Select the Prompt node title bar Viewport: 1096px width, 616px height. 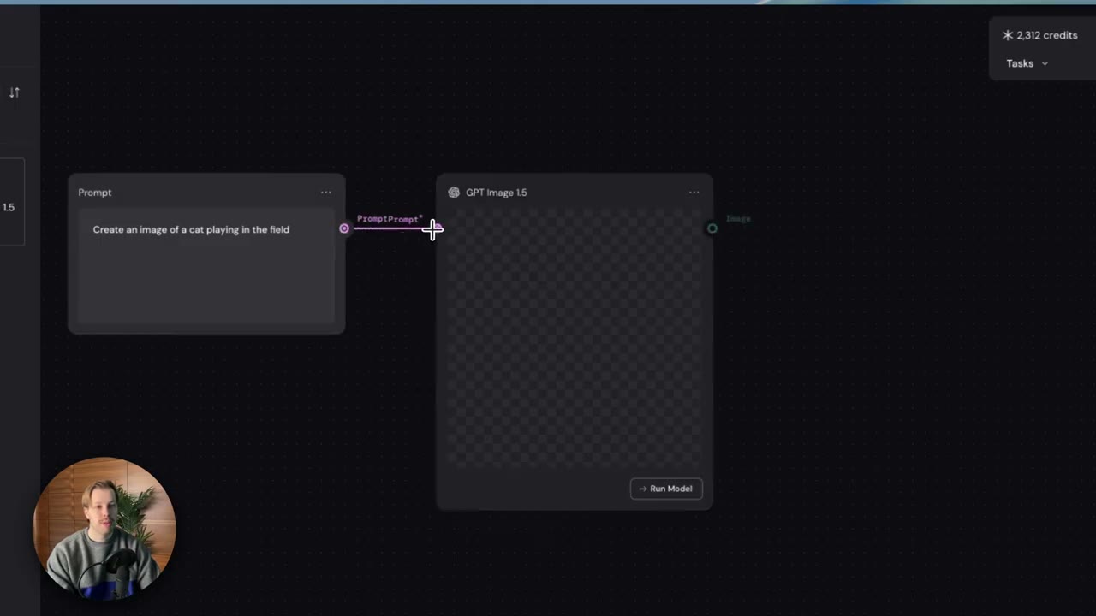pyautogui.click(x=206, y=192)
